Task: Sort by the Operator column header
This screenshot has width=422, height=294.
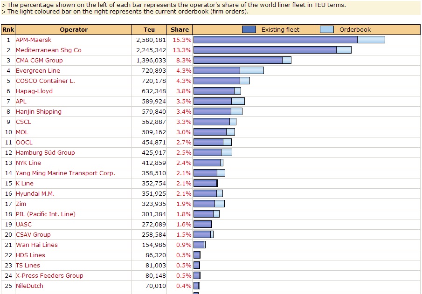Action: pyautogui.click(x=73, y=29)
